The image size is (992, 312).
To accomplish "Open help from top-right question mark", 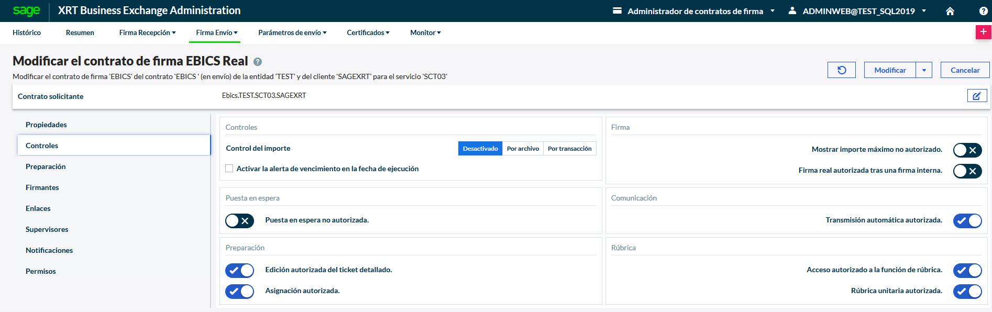I will coord(983,11).
